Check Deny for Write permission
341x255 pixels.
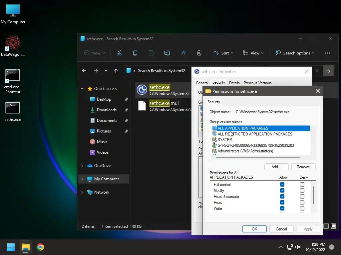click(x=302, y=209)
